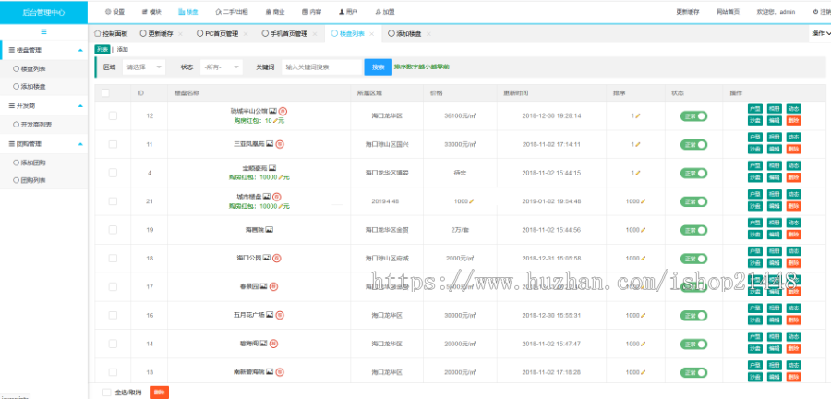The image size is (831, 399).
Task: Edit sort order pencil in row ID 19
Action: (x=644, y=230)
